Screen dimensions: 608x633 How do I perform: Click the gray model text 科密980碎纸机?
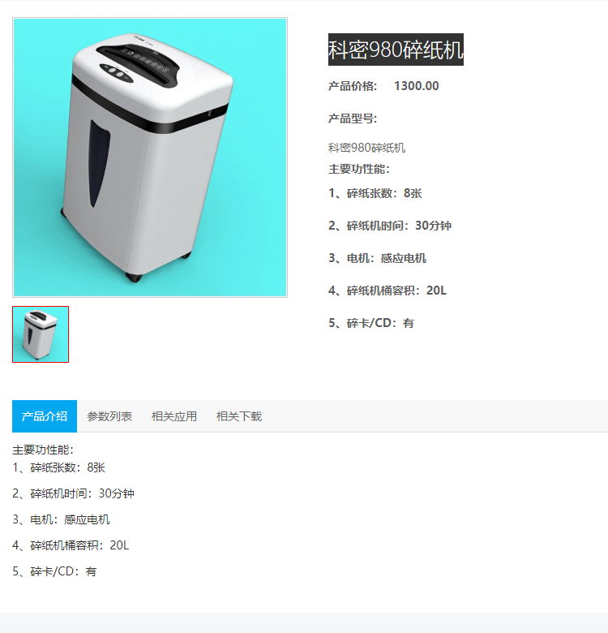tap(367, 148)
